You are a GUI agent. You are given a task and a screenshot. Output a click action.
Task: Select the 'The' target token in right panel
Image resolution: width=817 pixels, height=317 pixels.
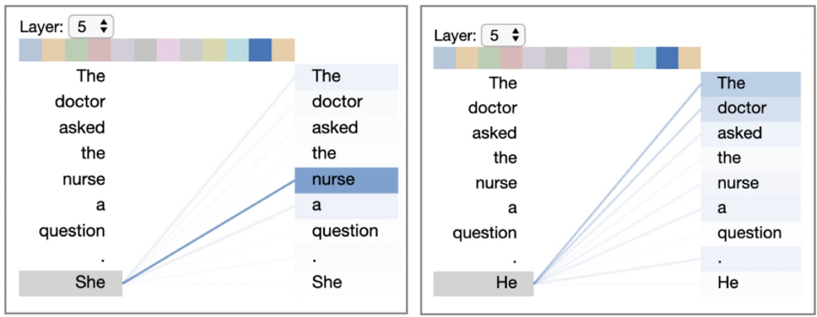751,84
